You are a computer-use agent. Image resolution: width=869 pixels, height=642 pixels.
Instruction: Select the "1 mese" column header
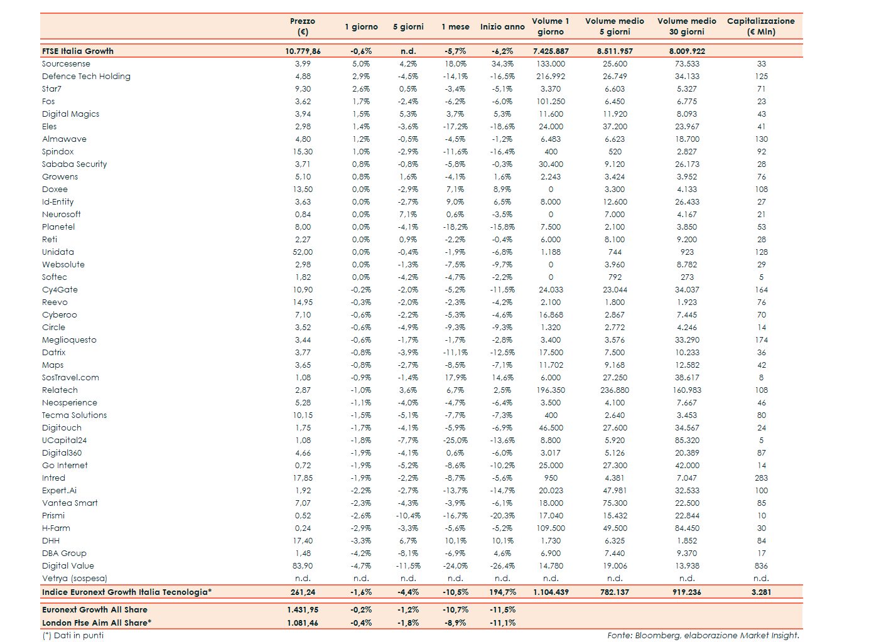tap(455, 26)
